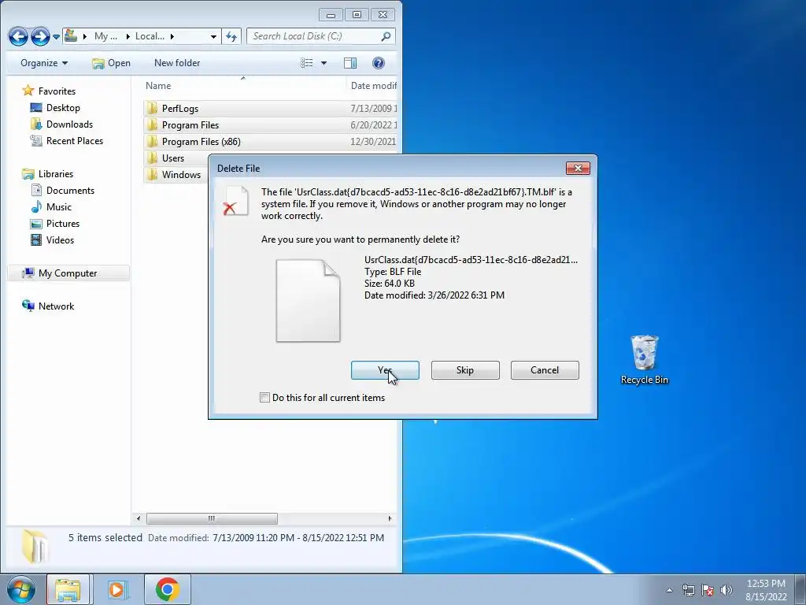This screenshot has height=605, width=806.
Task: Select the Program Files (x86) folder
Action: coord(270,142)
